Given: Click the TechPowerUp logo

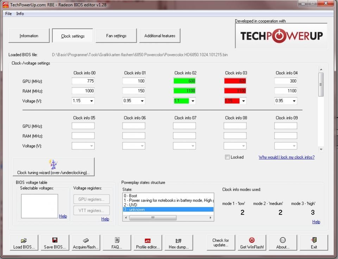Looking at the screenshot, I should (x=281, y=36).
